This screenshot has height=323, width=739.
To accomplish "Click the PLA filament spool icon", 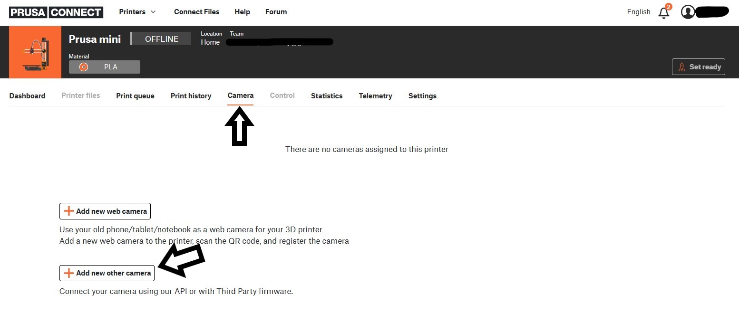I will [x=84, y=67].
